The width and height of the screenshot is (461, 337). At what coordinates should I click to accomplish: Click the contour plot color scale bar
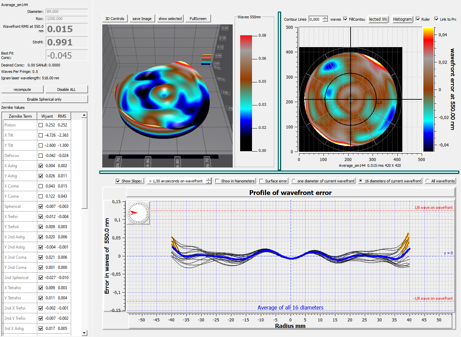point(428,90)
